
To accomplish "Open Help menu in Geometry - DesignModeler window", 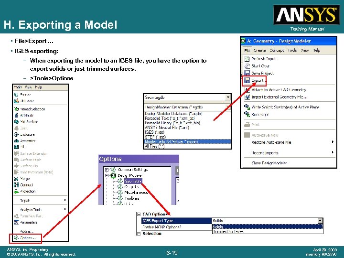I will pos(316,50).
